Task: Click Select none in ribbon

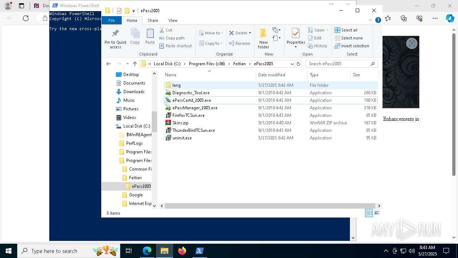Action: pyautogui.click(x=349, y=38)
